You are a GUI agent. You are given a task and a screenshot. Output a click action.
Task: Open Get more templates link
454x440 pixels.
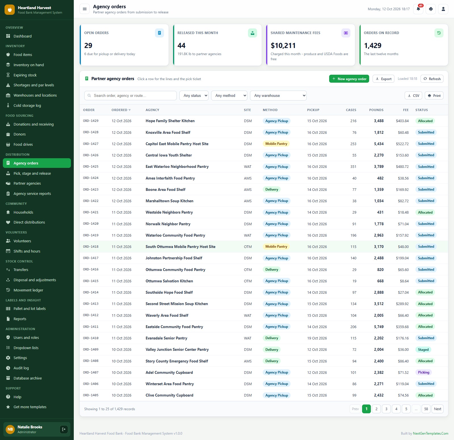[x=37, y=407]
